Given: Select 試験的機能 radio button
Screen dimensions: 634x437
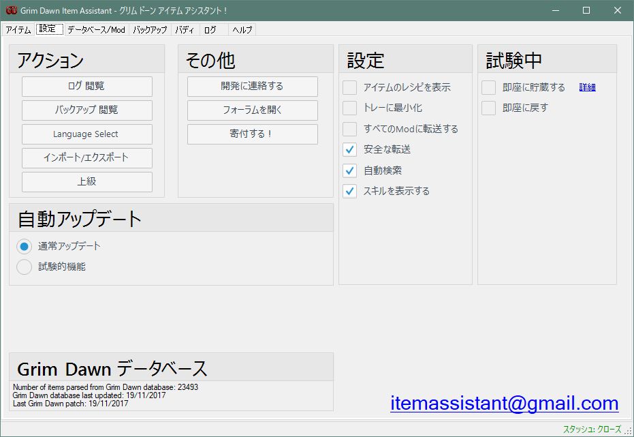Looking at the screenshot, I should pos(24,267).
